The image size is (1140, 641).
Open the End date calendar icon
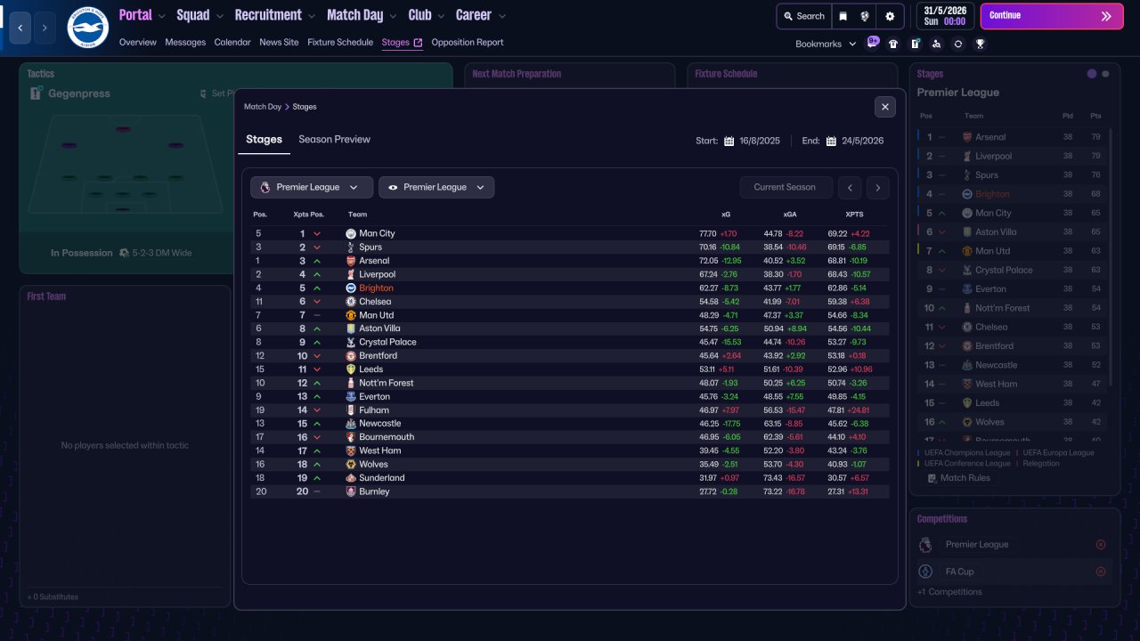pyautogui.click(x=831, y=141)
